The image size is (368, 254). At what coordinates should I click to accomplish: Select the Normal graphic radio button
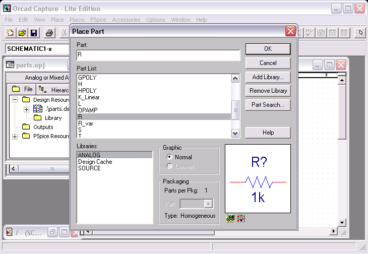169,157
